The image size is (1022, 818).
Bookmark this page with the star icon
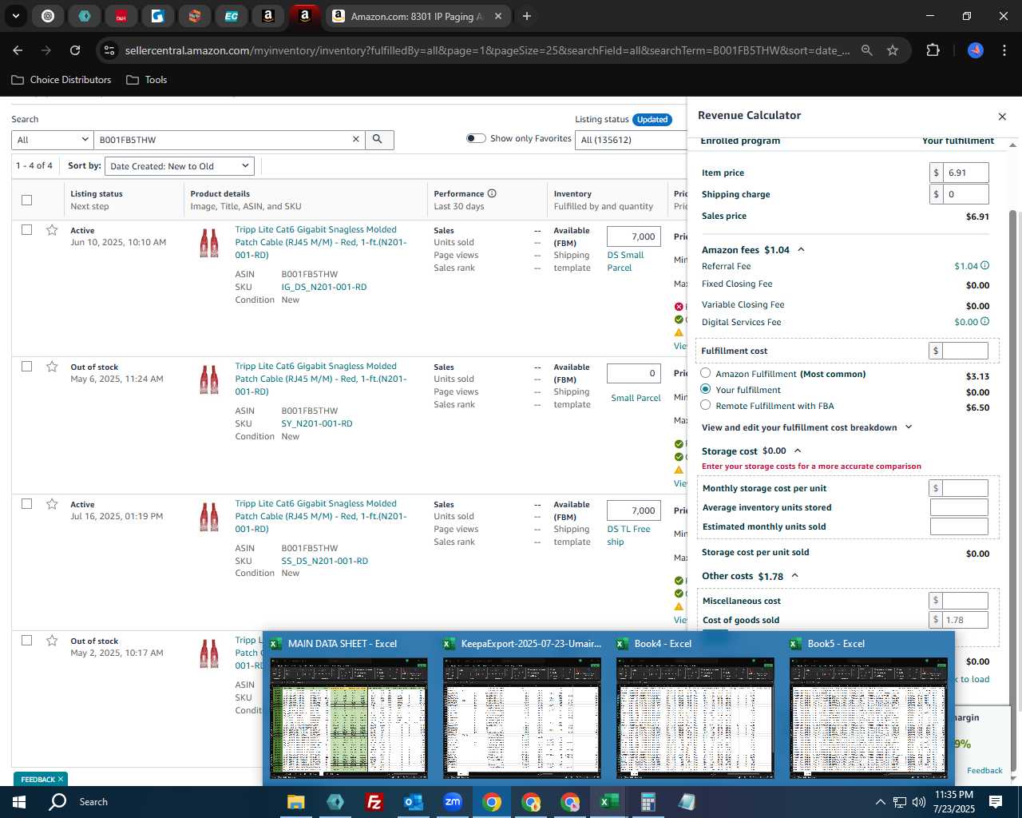(x=893, y=50)
